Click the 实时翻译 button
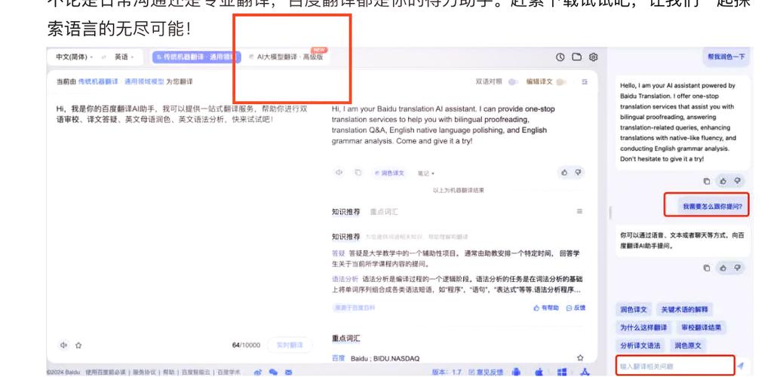780x377 pixels. click(x=290, y=345)
